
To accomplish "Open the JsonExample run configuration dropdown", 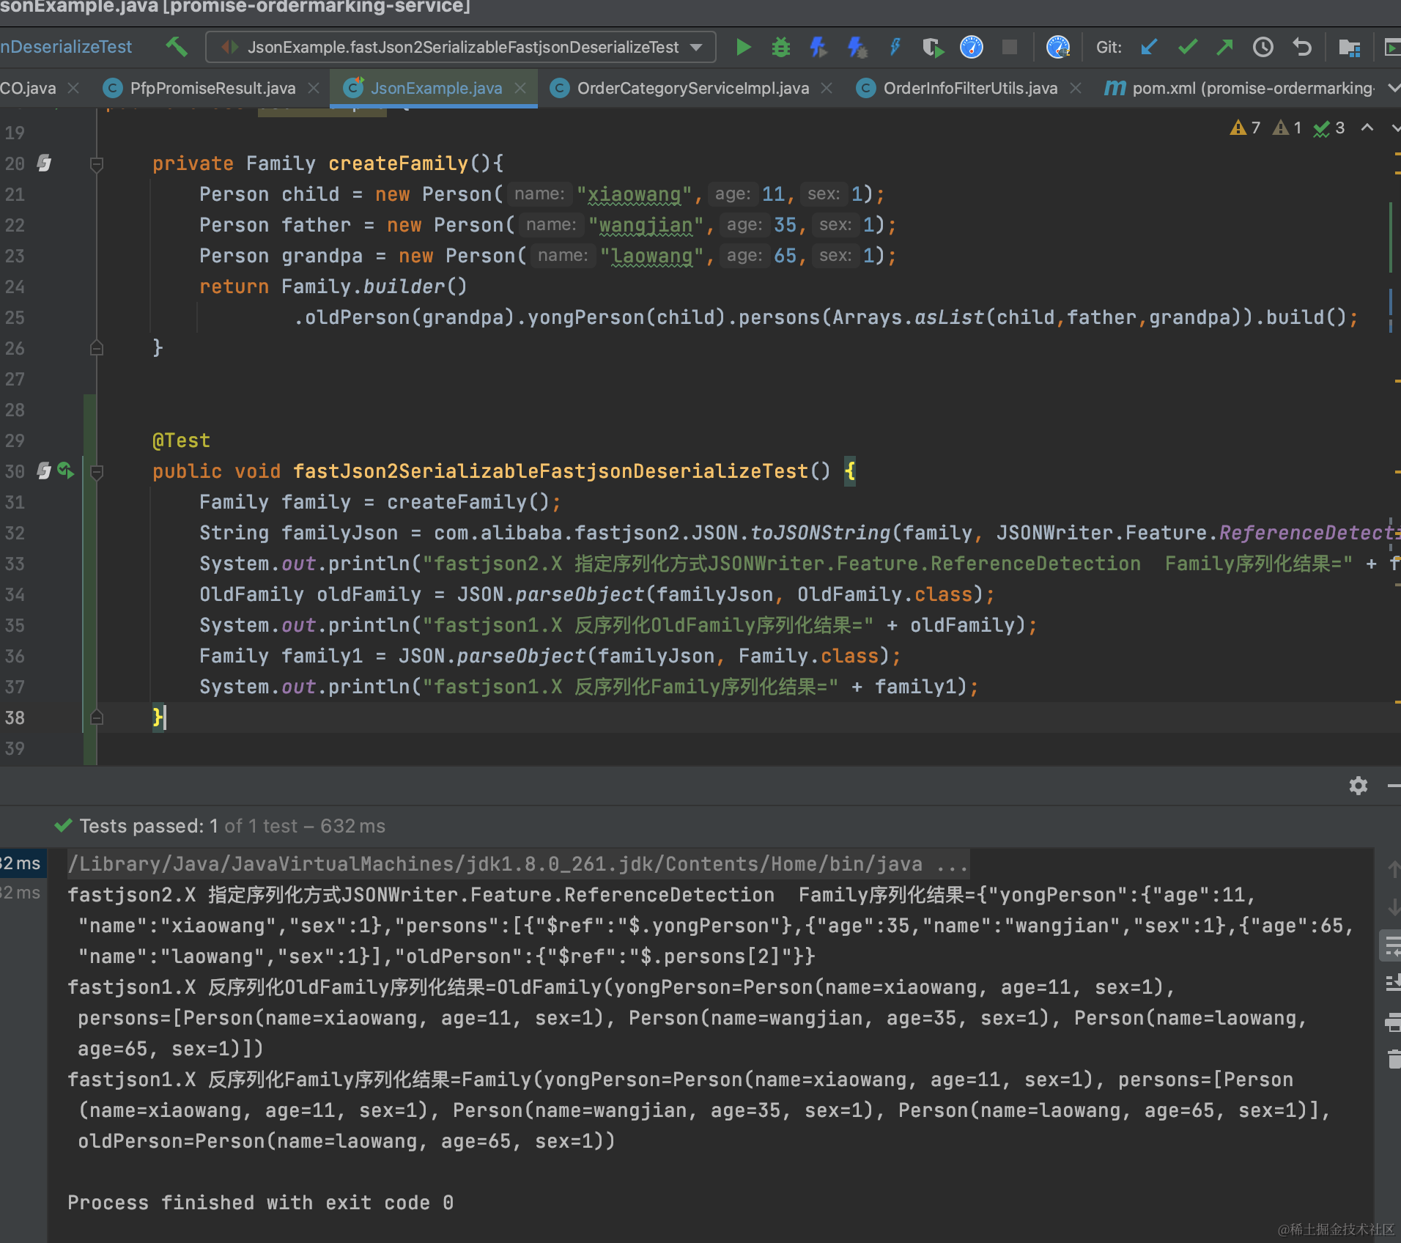I will point(462,48).
